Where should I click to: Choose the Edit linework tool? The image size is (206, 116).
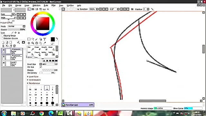(31, 54)
